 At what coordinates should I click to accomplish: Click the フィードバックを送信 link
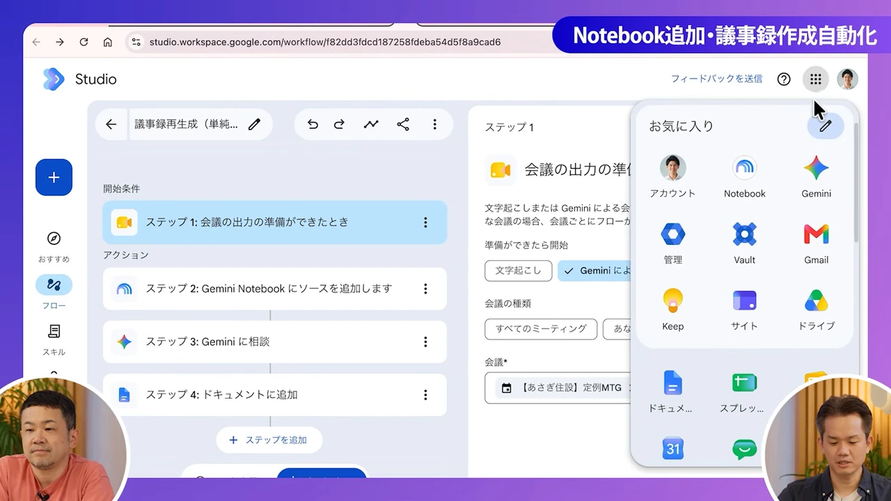pos(716,79)
